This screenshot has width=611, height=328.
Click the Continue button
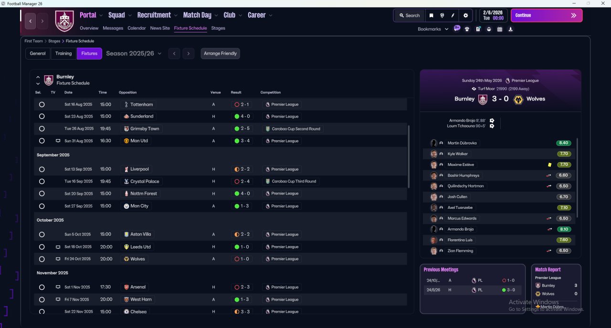(x=547, y=15)
